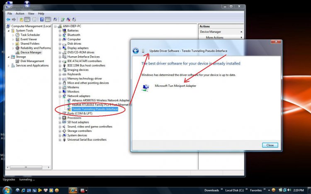This screenshot has width=311, height=194.
Task: Click Update Driver Software toolbar icon
Action: pyautogui.click(x=63, y=19)
